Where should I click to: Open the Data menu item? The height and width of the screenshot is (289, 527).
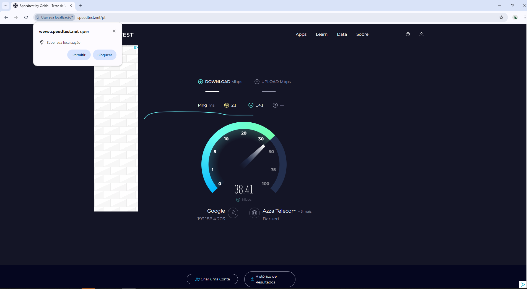pyautogui.click(x=342, y=34)
